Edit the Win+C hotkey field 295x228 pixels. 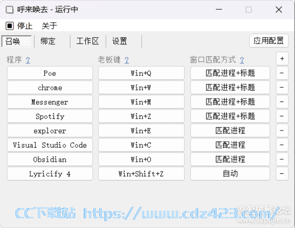click(x=141, y=145)
